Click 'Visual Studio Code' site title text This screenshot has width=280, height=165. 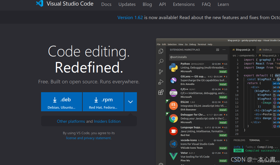click(70, 4)
